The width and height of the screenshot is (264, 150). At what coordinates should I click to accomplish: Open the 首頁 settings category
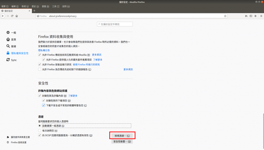11,39
